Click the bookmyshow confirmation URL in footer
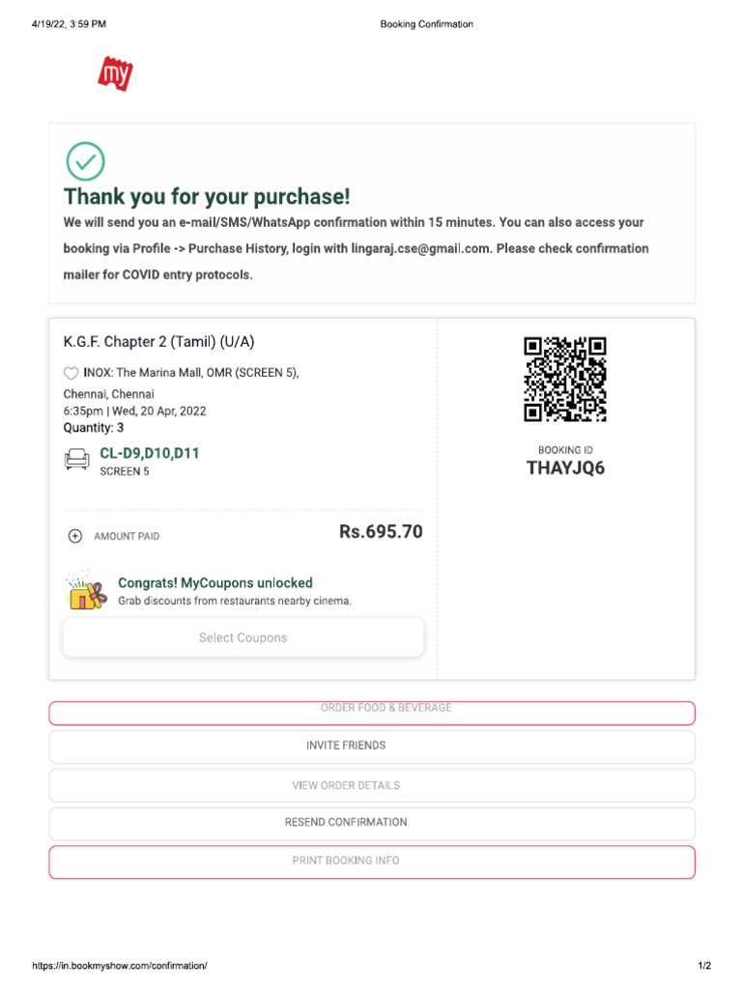 (x=120, y=966)
